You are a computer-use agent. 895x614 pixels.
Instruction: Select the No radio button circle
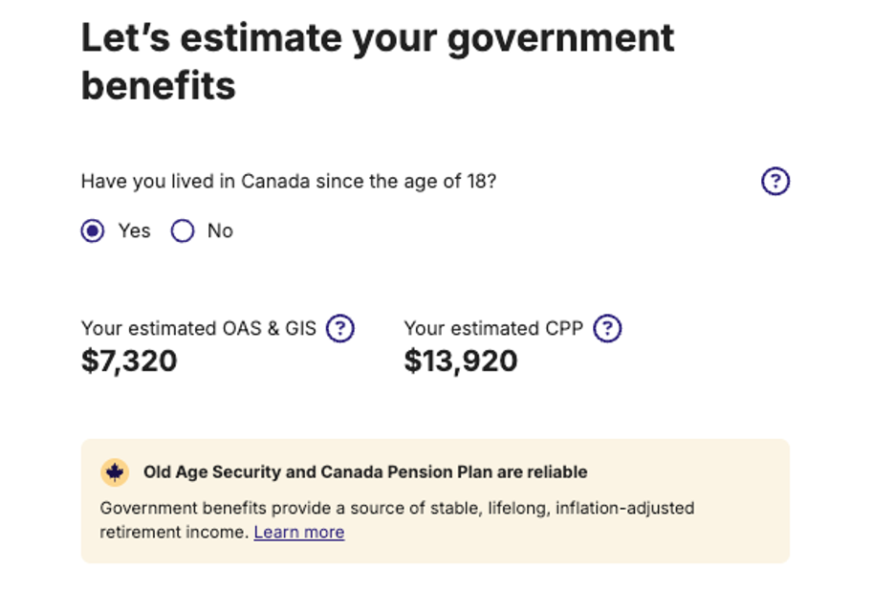click(183, 230)
